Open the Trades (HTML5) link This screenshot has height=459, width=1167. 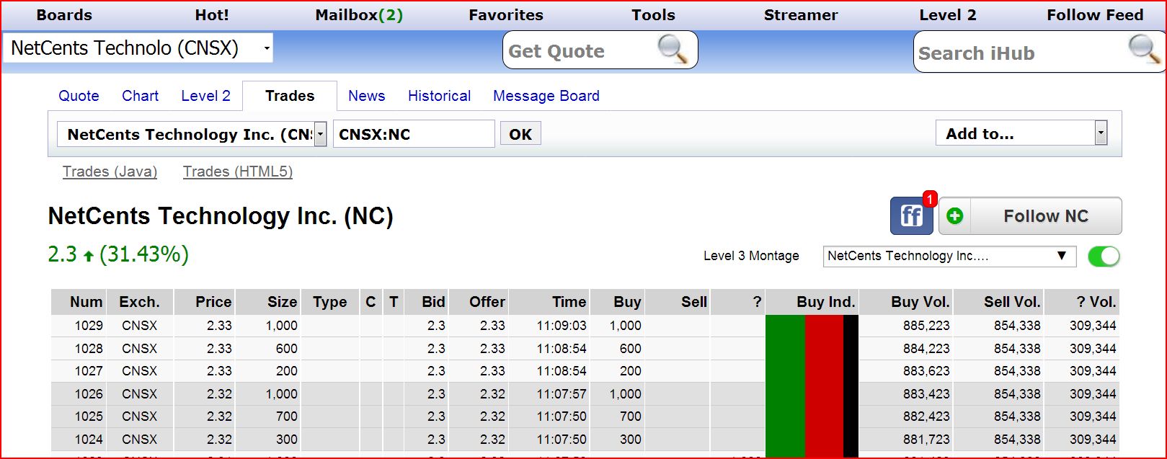238,171
